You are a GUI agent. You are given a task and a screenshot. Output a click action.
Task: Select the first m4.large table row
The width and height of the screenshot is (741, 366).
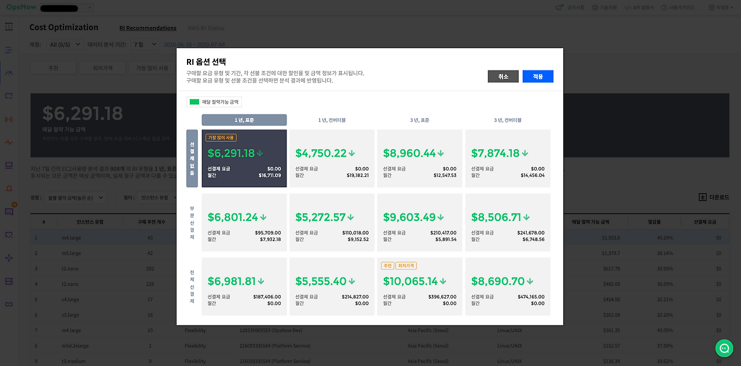click(380, 238)
